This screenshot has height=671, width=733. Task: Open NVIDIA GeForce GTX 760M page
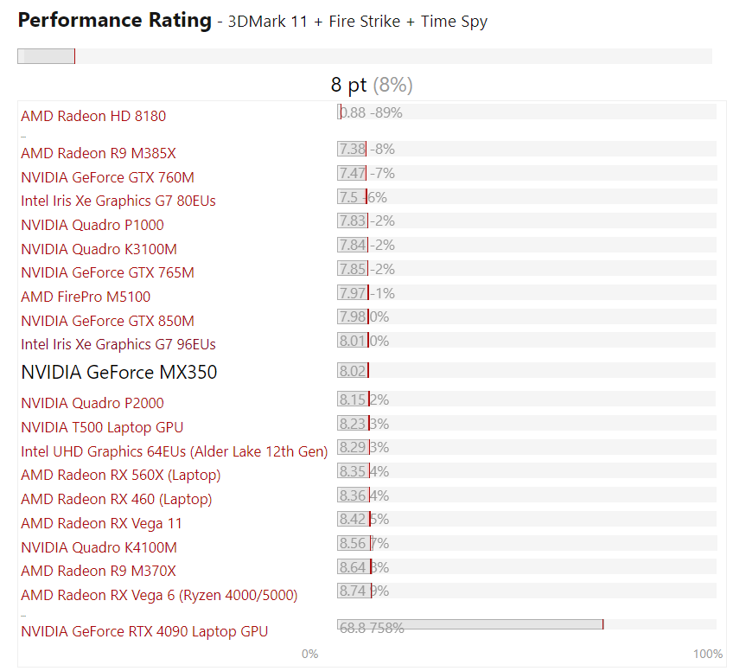tap(107, 177)
